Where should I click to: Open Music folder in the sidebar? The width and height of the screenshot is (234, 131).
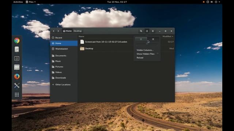(64, 61)
